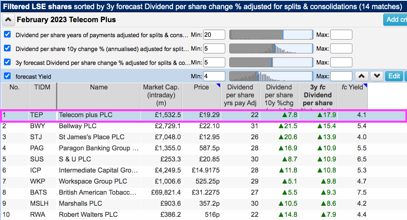The image size is (407, 220).
Task: Click Max field of years of payments criterion
Action: tap(341, 34)
